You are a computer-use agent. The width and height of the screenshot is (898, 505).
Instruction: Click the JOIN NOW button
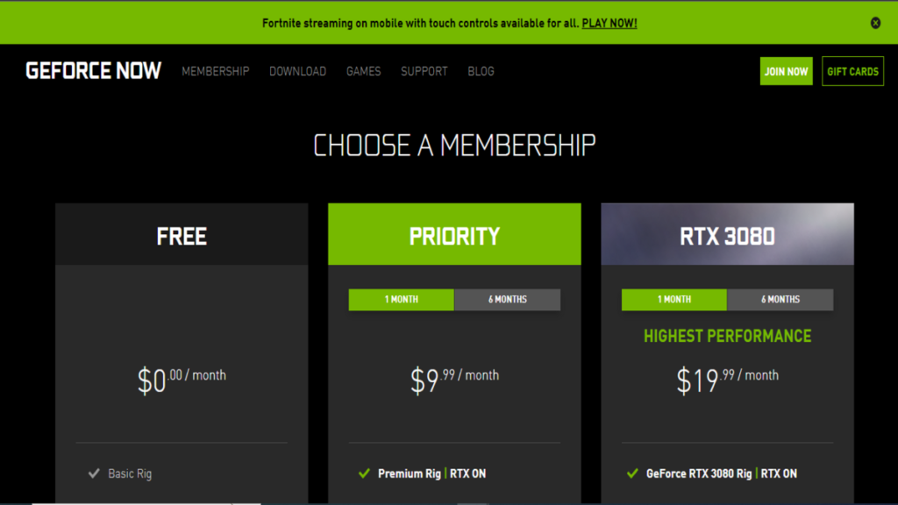pos(786,71)
